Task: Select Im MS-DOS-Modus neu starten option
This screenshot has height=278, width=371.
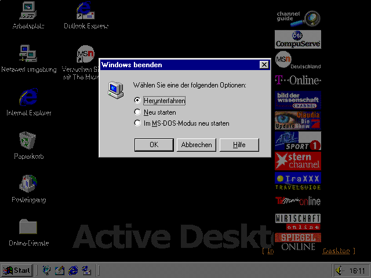Action: 137,123
